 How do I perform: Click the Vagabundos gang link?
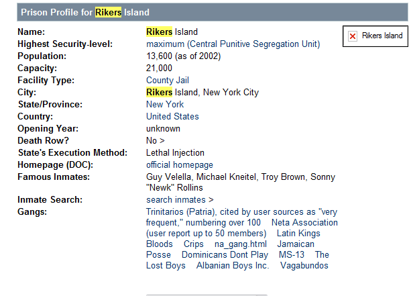[x=304, y=266]
